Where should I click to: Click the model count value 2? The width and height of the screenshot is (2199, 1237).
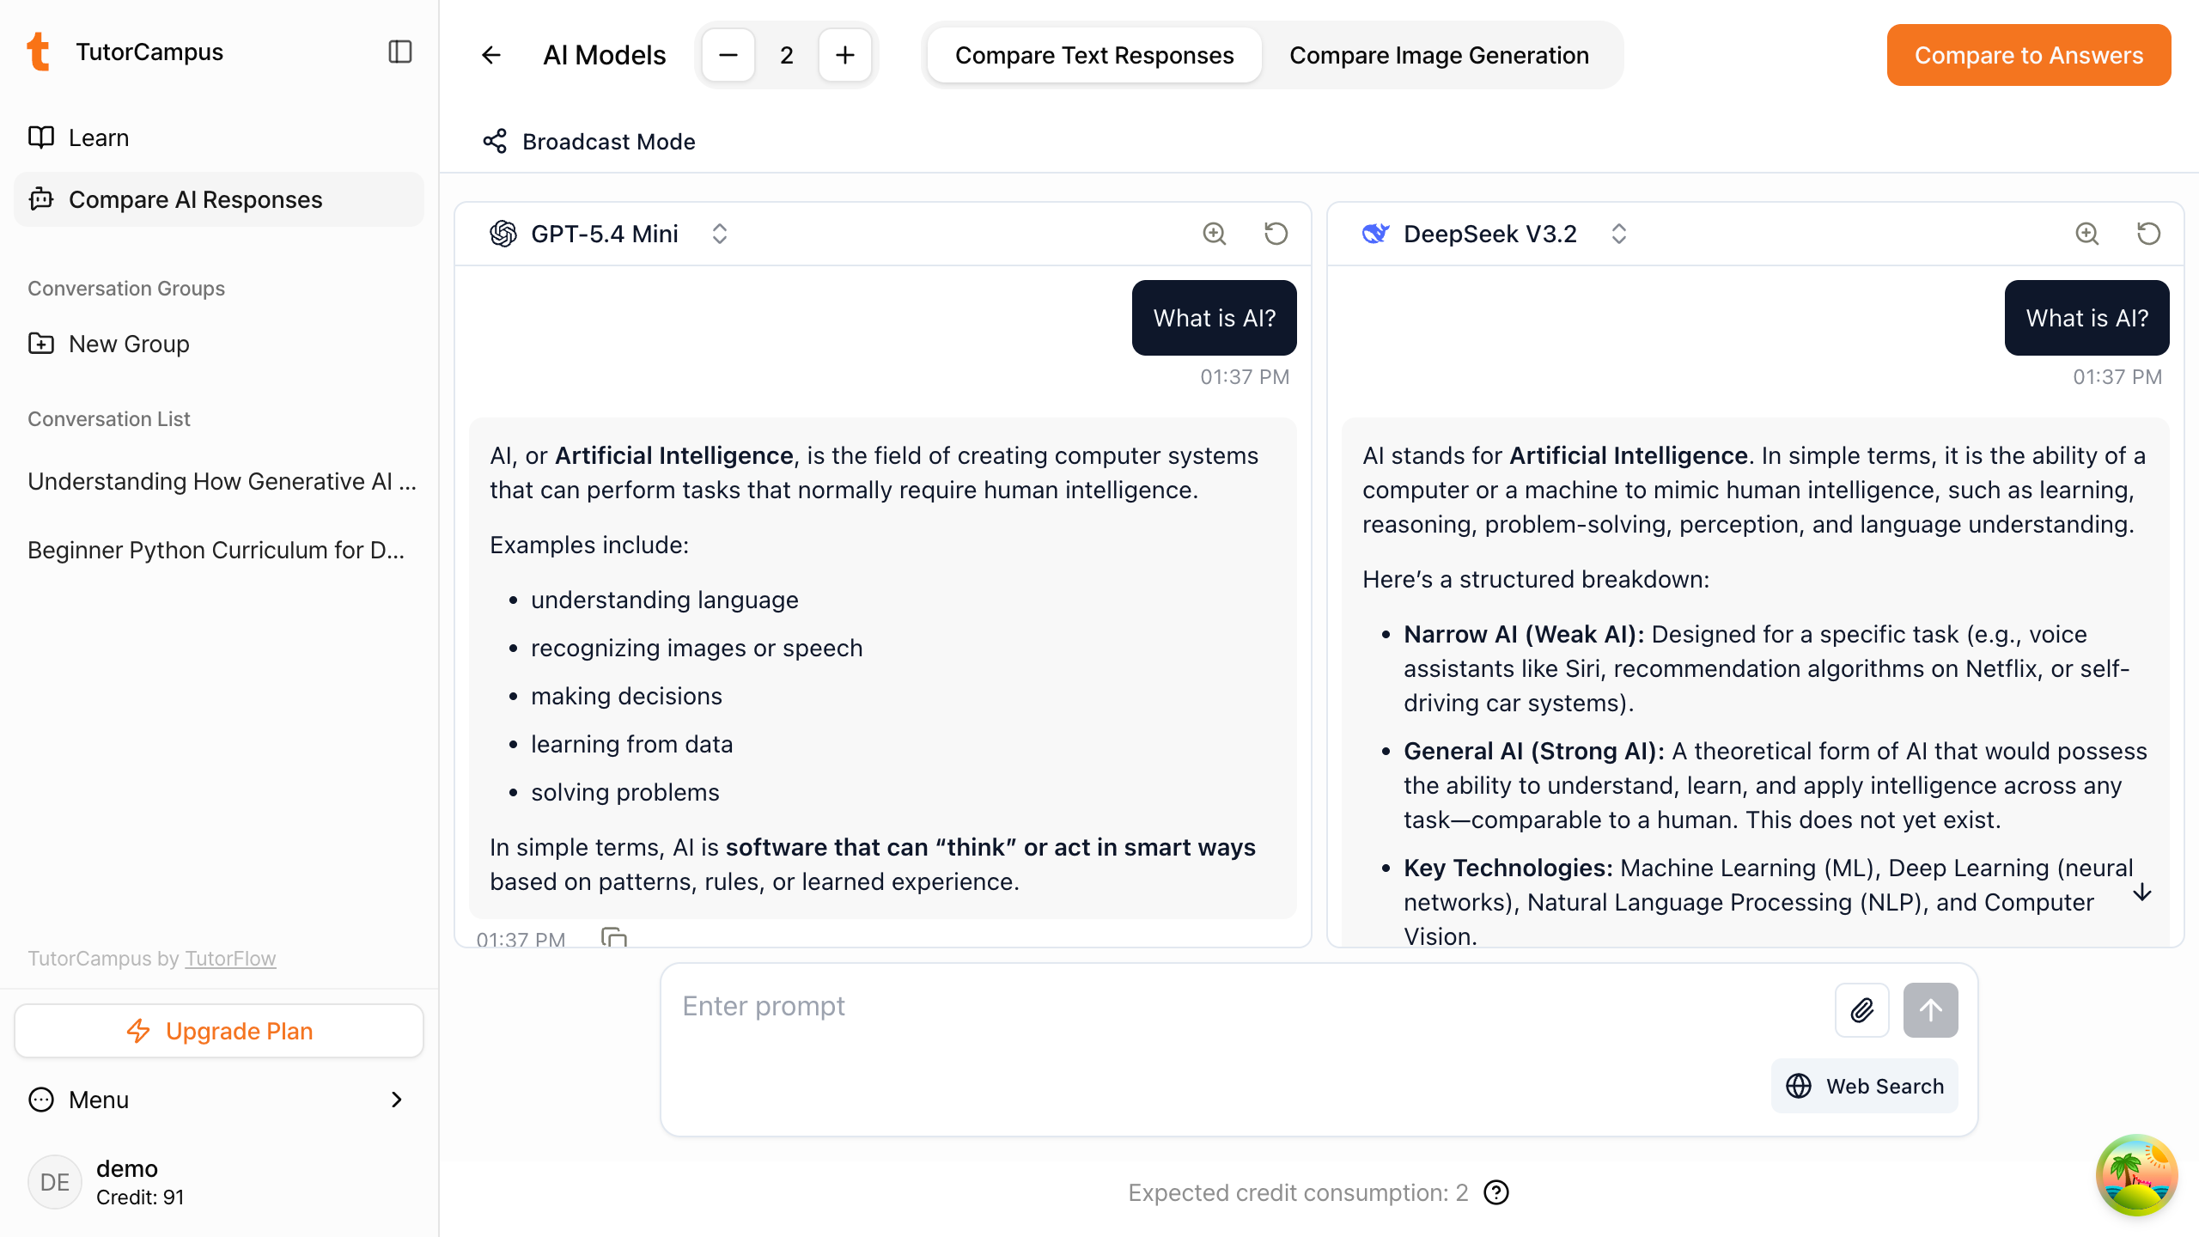(x=787, y=55)
